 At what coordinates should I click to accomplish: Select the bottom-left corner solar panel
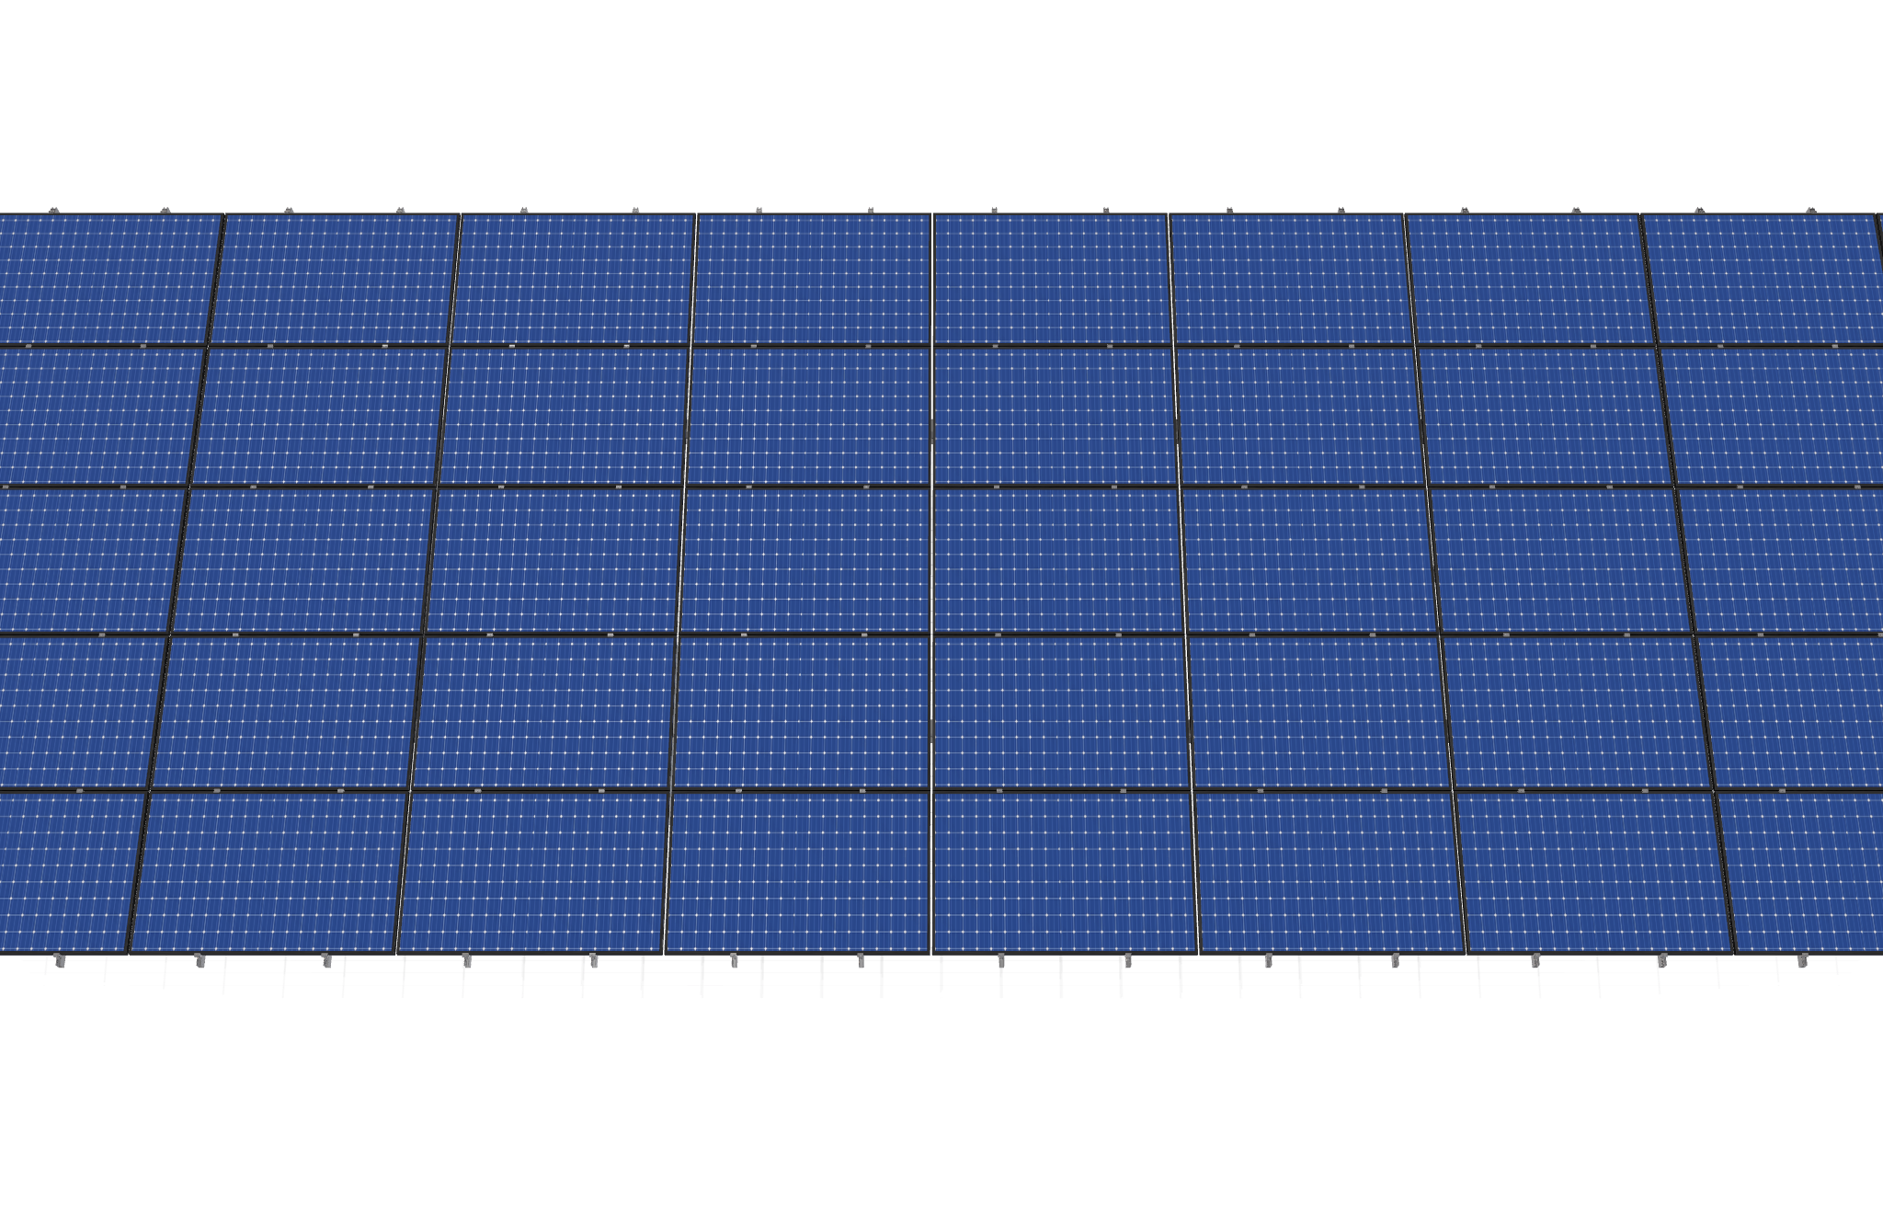(x=69, y=873)
